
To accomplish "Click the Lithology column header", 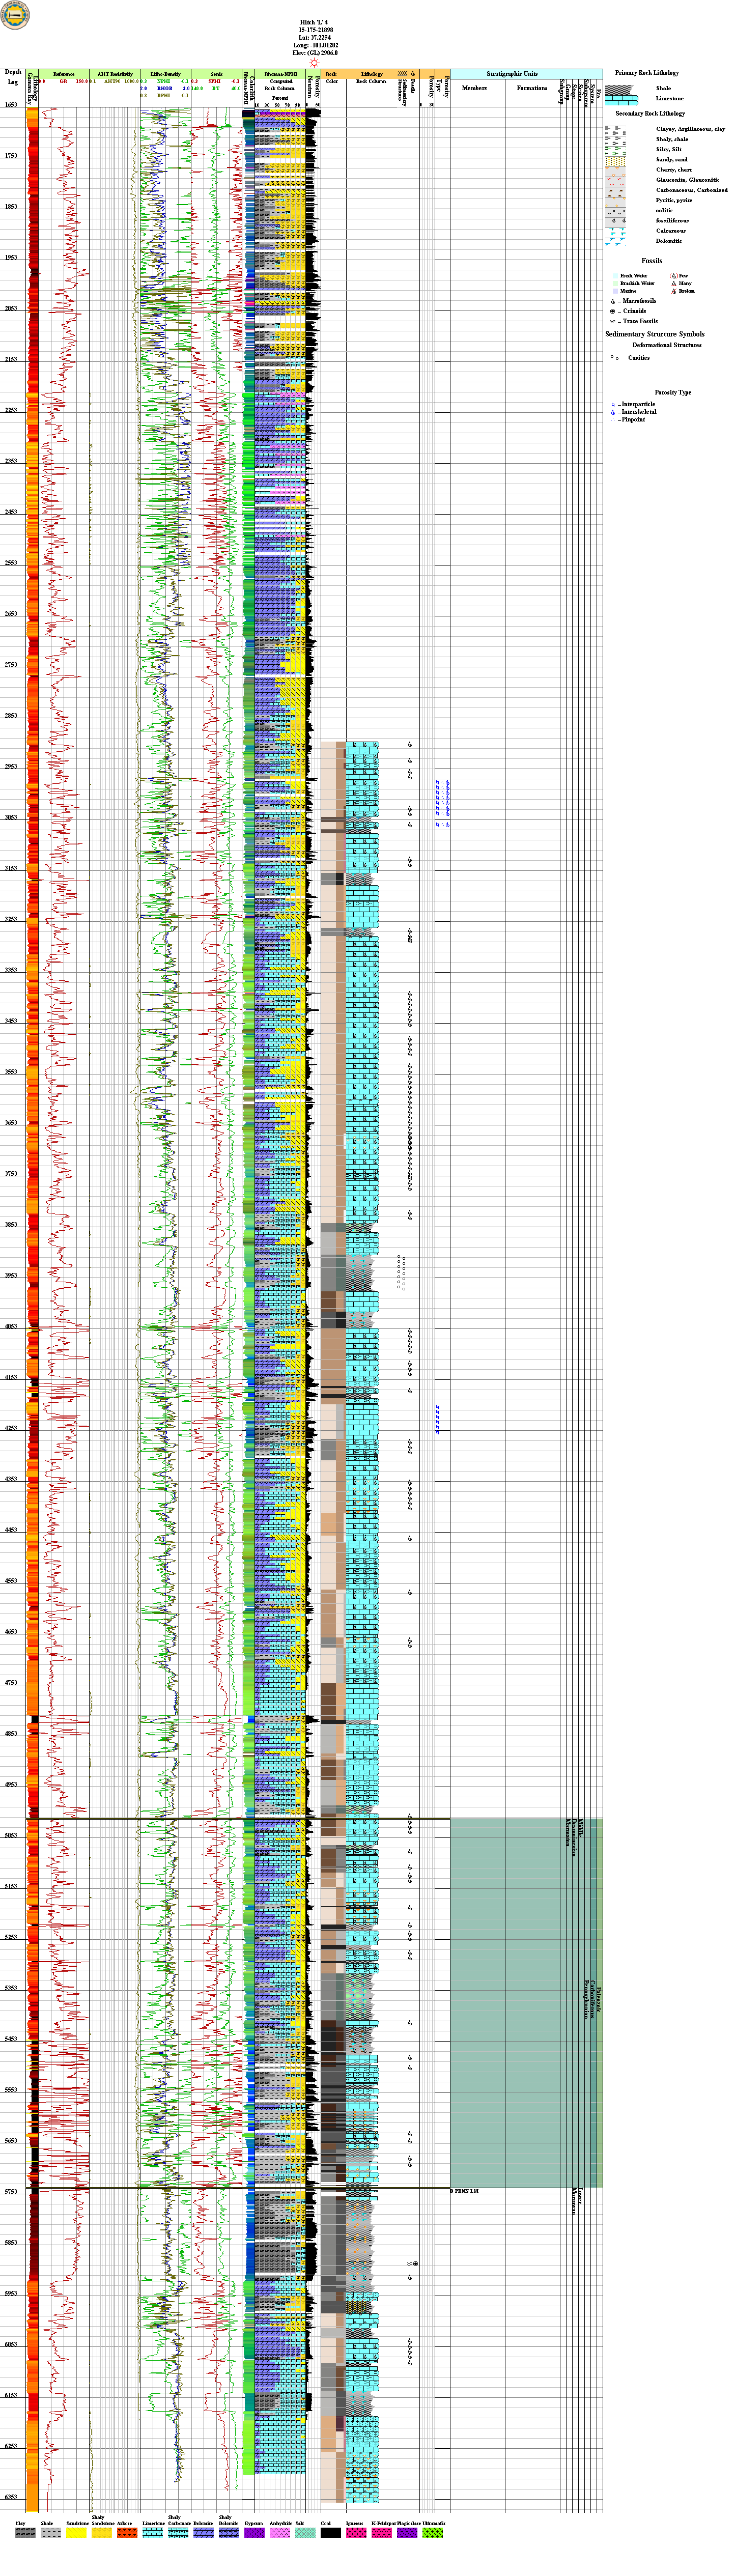I will click(371, 74).
